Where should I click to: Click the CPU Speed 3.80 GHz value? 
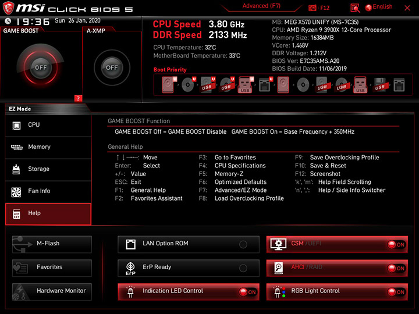click(226, 24)
